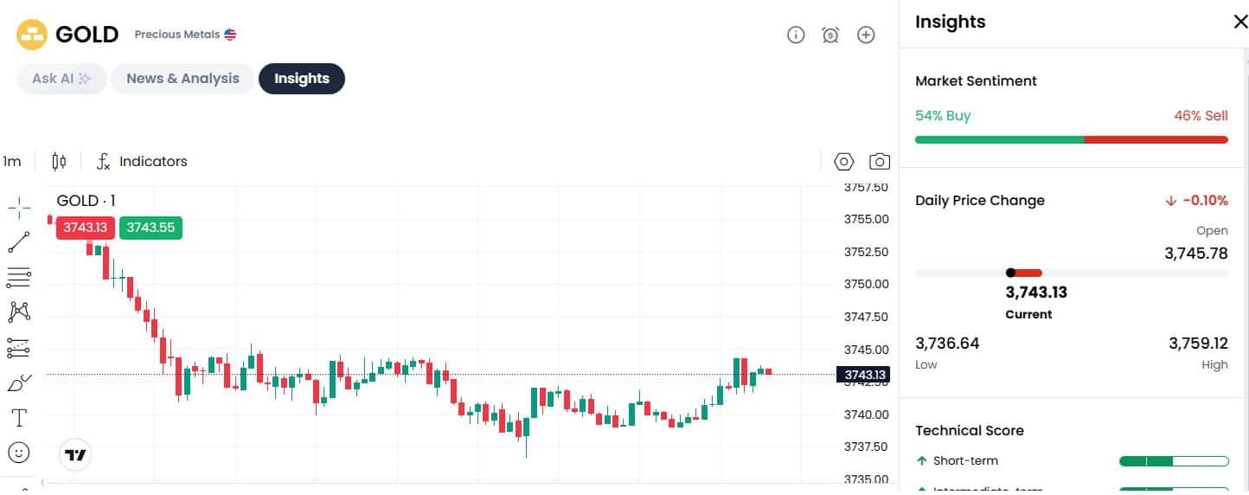Open the 1m timeframe selector
This screenshot has width=1249, height=495.
click(12, 162)
